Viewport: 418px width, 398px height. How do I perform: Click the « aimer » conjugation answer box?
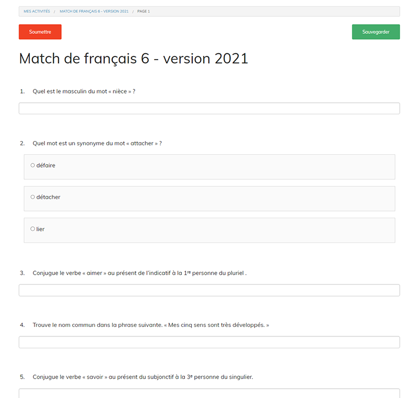pos(209,290)
